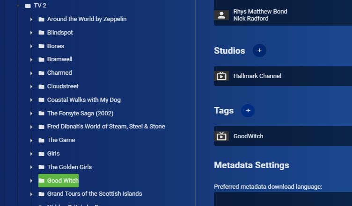Click the GoodWitch tag icon
Viewport: 352px width, 206px height.
tap(221, 136)
